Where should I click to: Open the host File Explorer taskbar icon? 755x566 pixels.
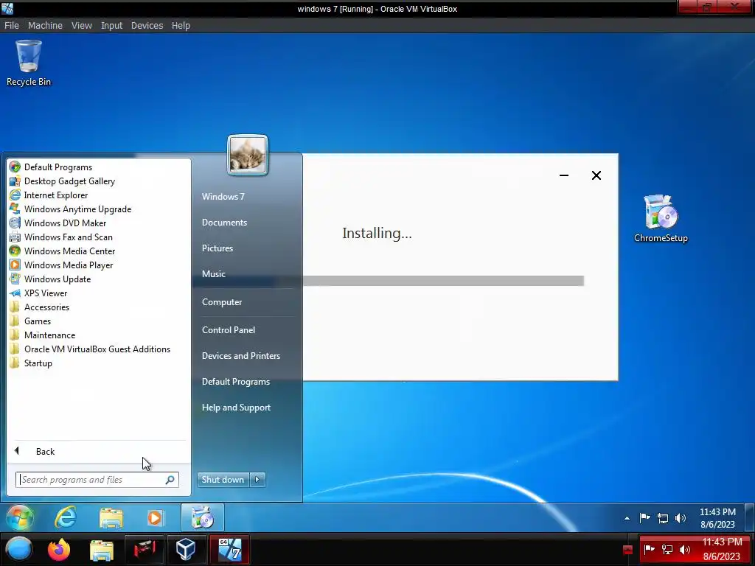pos(102,550)
